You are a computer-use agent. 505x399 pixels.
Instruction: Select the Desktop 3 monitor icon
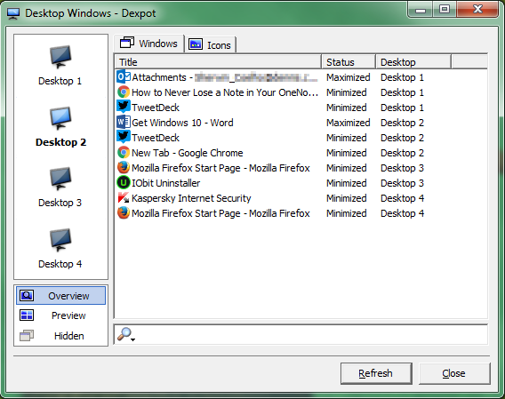tap(60, 179)
